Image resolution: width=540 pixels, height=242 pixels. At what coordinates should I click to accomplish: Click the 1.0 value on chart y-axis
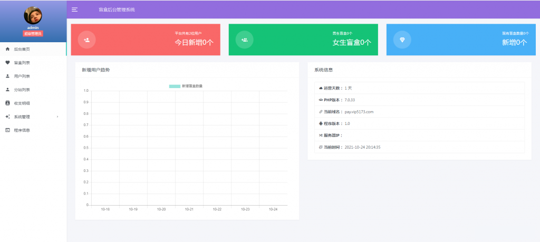coord(86,91)
